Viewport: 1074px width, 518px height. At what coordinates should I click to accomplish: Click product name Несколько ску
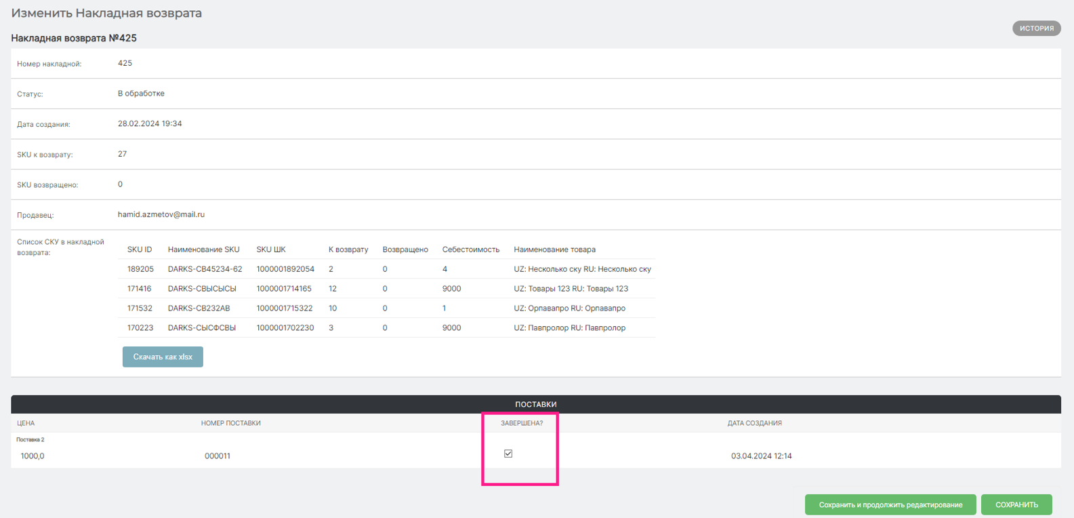coord(583,269)
